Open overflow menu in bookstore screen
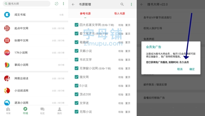This screenshot has height=116, width=205. coord(63,4)
